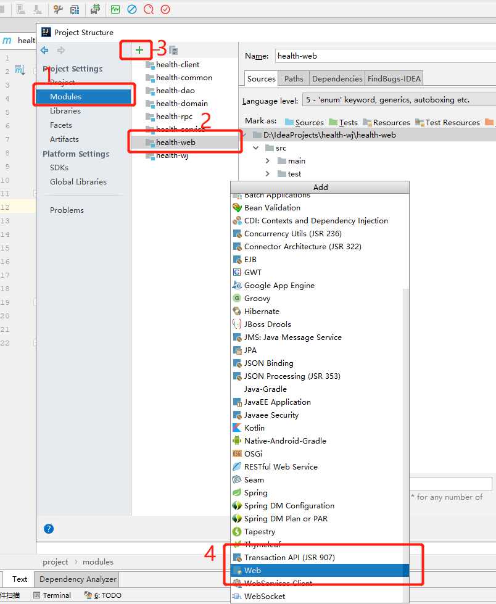Choose GWT from Add menu
The width and height of the screenshot is (496, 604).
point(320,272)
